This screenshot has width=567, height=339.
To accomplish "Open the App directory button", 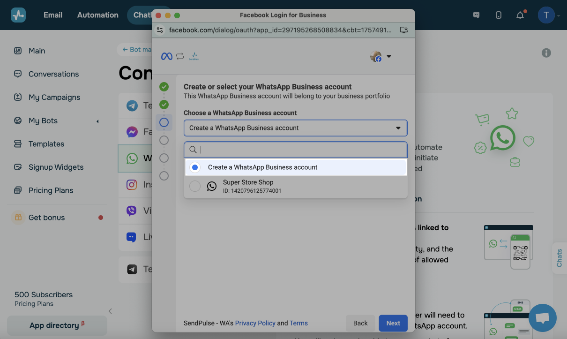I will 57,325.
